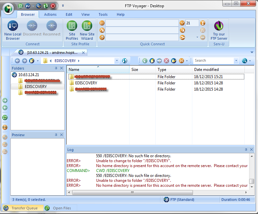
Task: Open the Customize Quick Access Toolbar arrow
Action: coord(63,6)
